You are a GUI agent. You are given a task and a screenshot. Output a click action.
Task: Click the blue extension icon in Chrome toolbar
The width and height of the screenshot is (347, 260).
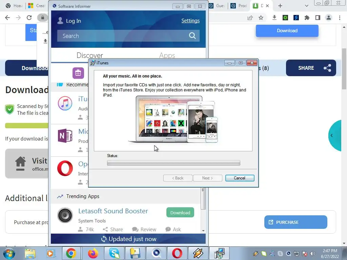tap(296, 18)
